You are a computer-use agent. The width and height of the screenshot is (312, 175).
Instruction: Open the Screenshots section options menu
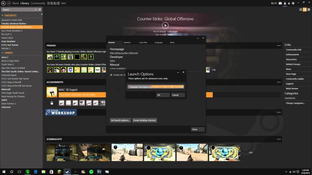279,139
